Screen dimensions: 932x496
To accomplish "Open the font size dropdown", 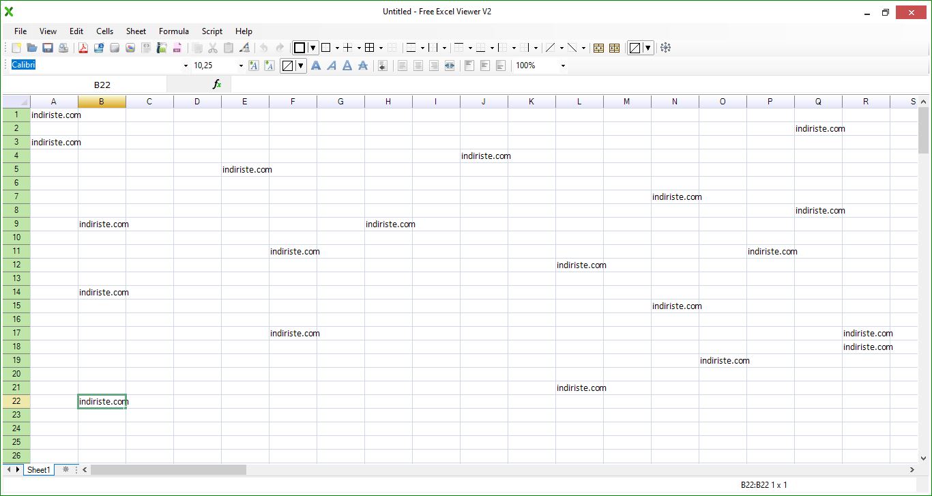I will (x=241, y=65).
